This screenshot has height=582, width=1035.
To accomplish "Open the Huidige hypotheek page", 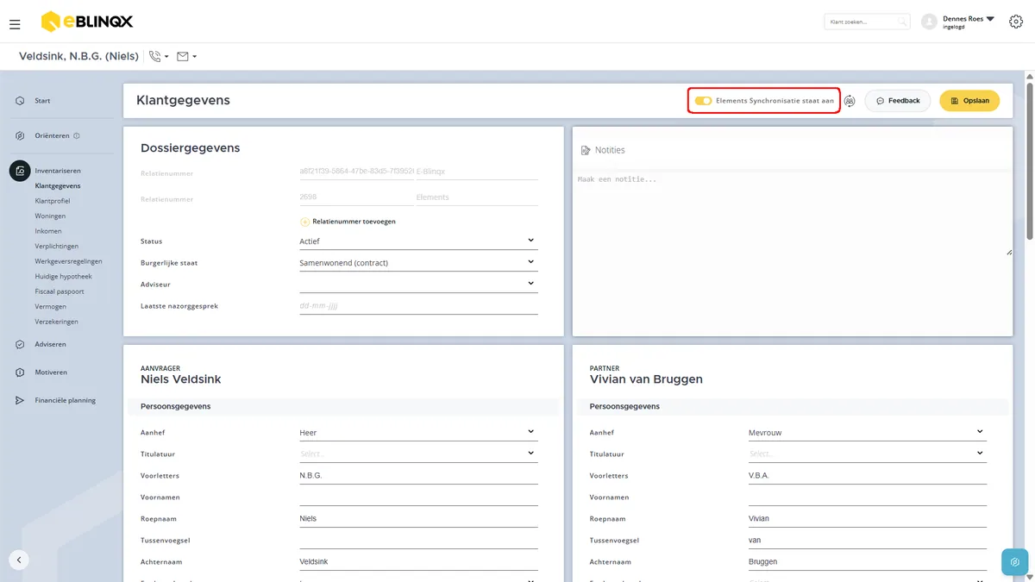I will point(64,277).
